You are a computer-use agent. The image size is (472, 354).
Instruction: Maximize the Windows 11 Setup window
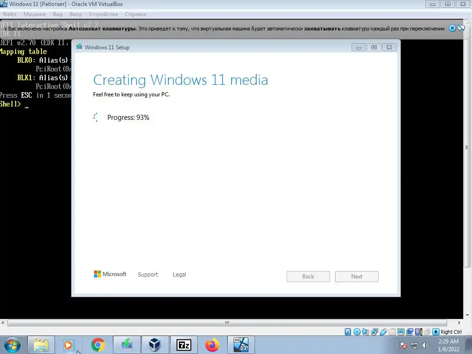[x=374, y=47]
